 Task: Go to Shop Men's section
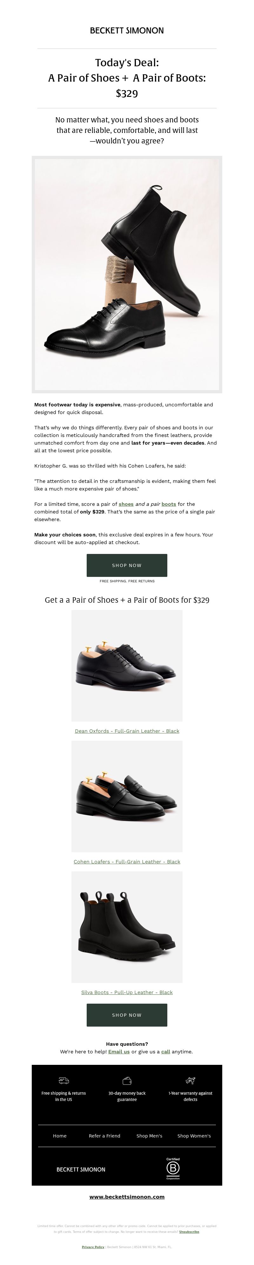coord(149,1135)
